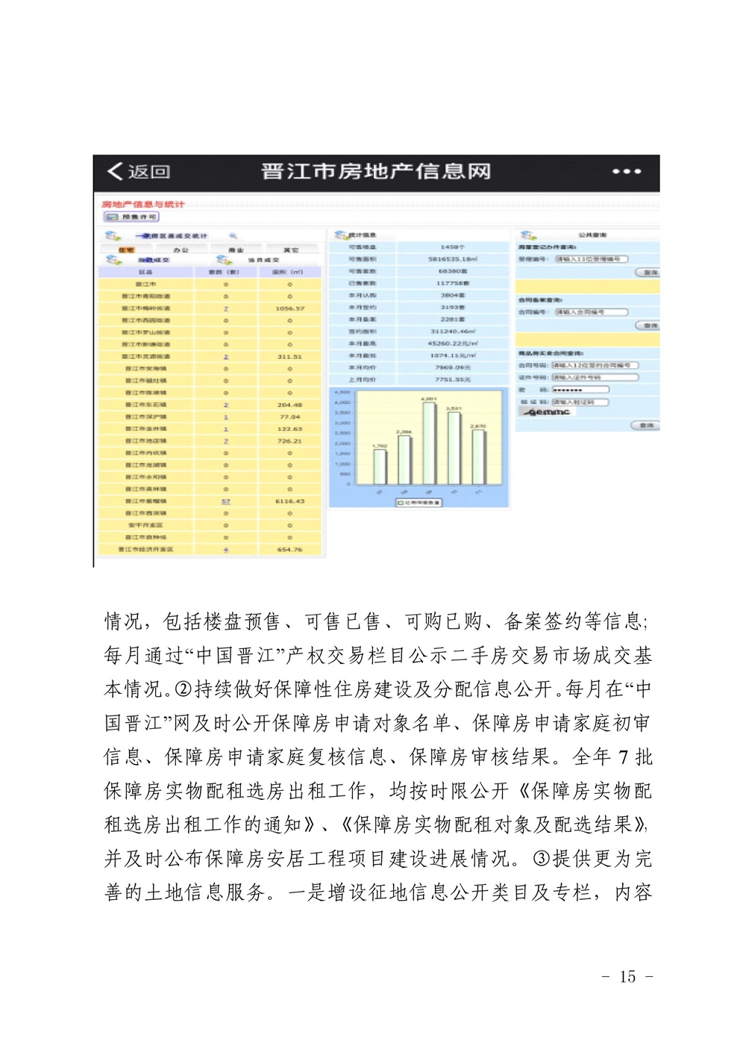Viewport: 746px width, 1056px height.
Task: Click the house icon beside 统计信息
Action: pyautogui.click(x=340, y=235)
